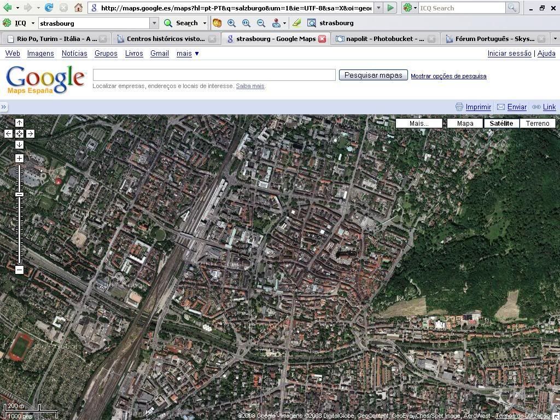
Task: Click the recenter map icon
Action: pyautogui.click(x=19, y=133)
